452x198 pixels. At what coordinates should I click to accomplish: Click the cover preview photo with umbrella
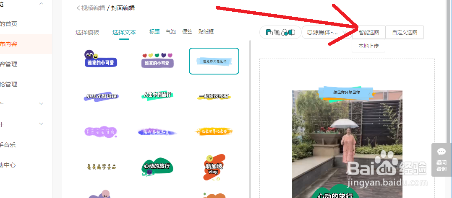click(347, 144)
